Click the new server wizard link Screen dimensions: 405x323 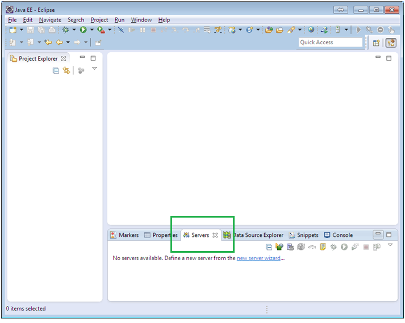pyautogui.click(x=258, y=258)
